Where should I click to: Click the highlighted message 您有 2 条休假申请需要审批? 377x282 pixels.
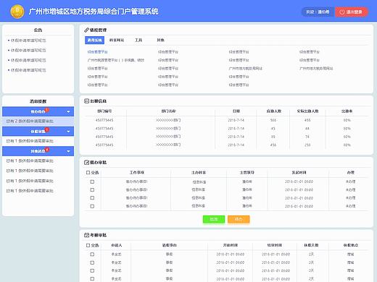pyautogui.click(x=38, y=121)
